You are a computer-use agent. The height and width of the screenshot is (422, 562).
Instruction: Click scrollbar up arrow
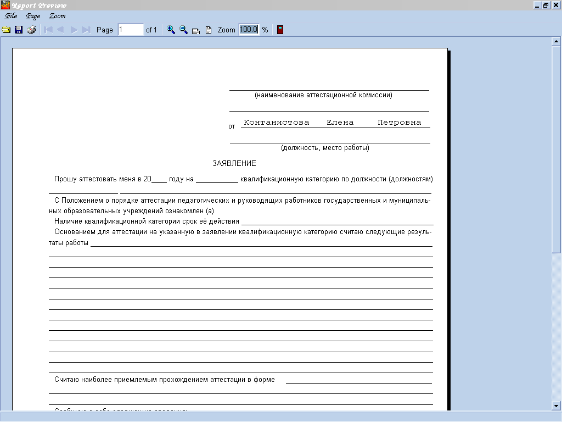point(556,41)
